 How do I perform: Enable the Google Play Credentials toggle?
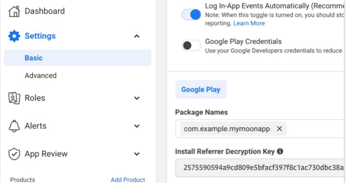click(192, 45)
